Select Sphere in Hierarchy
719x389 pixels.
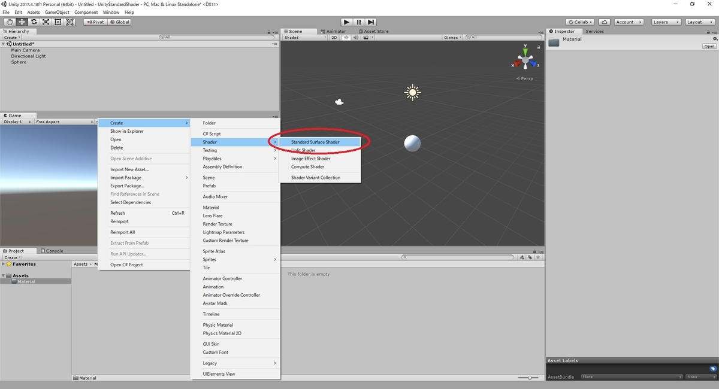(19, 62)
